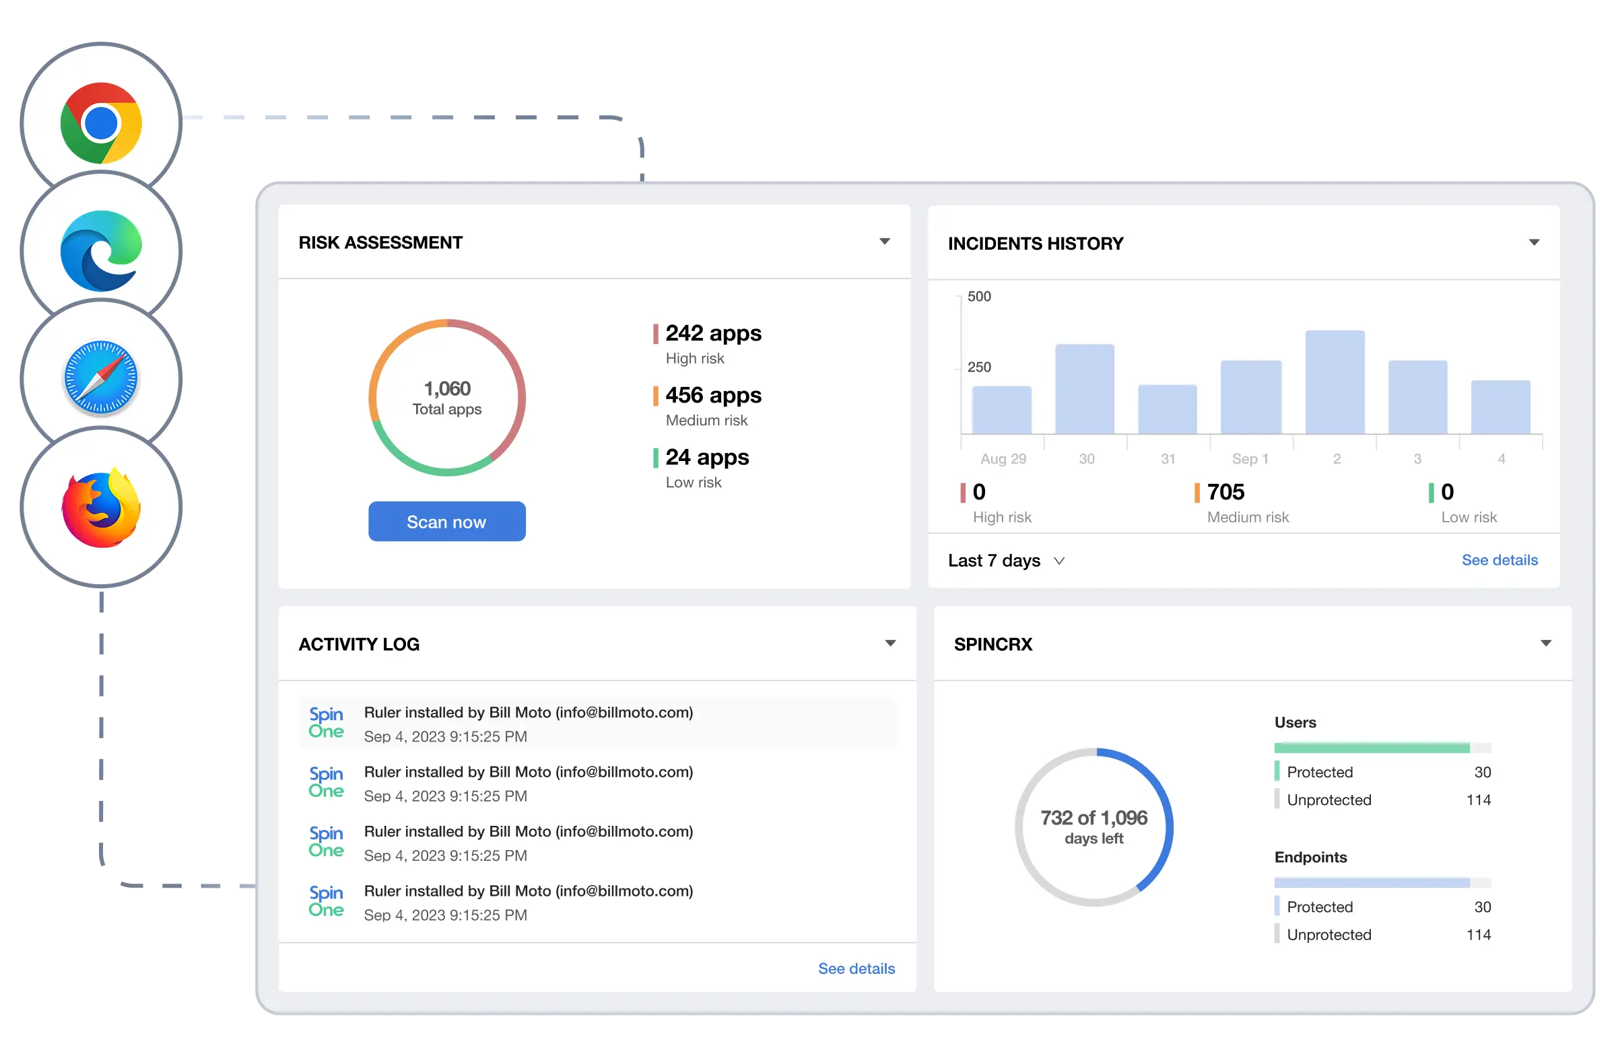Click the Google Chrome browser icon
The height and width of the screenshot is (1058, 1616).
point(101,124)
